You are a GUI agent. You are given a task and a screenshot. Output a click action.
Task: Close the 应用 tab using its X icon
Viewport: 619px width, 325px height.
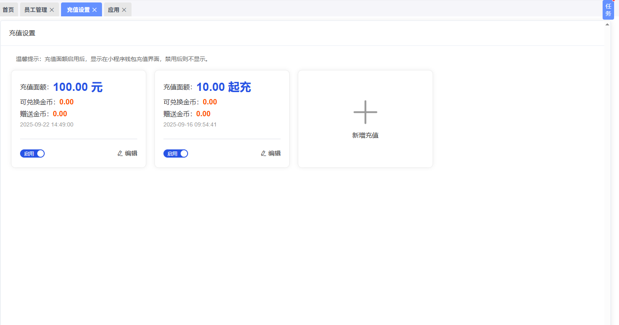tap(124, 10)
